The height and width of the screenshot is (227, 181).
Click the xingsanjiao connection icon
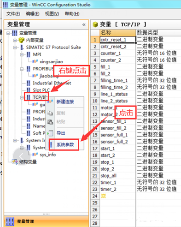point(35,61)
